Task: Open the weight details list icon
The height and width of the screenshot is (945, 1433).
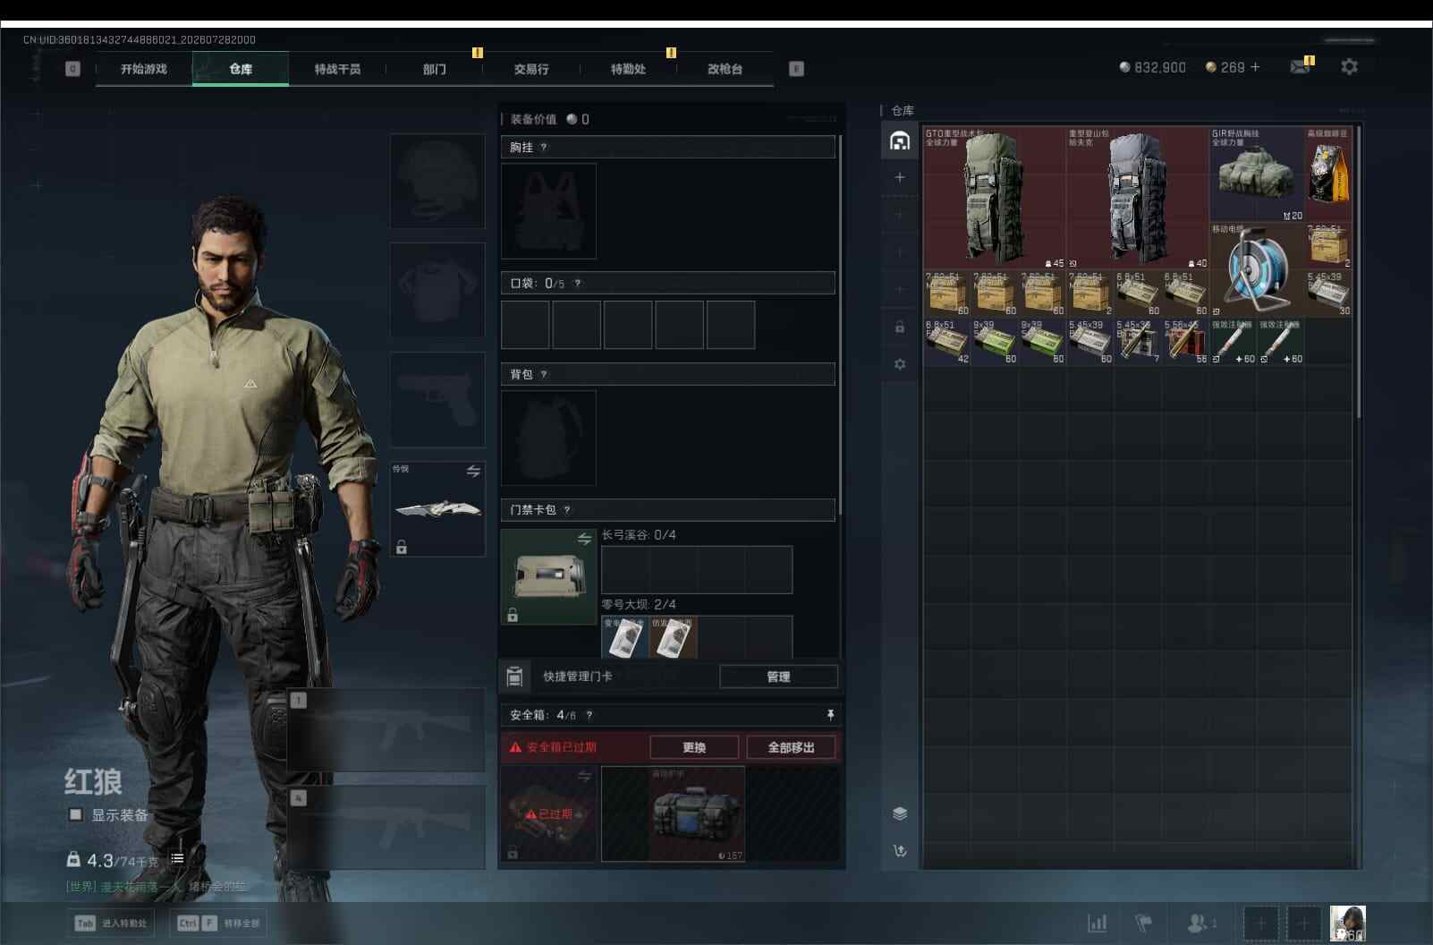Action: tap(177, 858)
